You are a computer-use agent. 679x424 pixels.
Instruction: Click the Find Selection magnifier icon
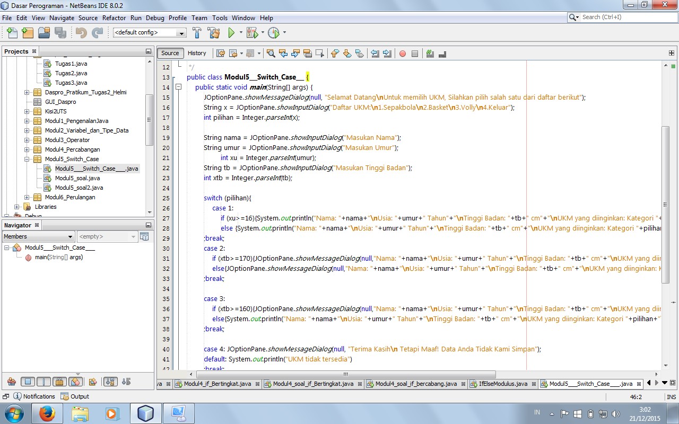[x=271, y=53]
